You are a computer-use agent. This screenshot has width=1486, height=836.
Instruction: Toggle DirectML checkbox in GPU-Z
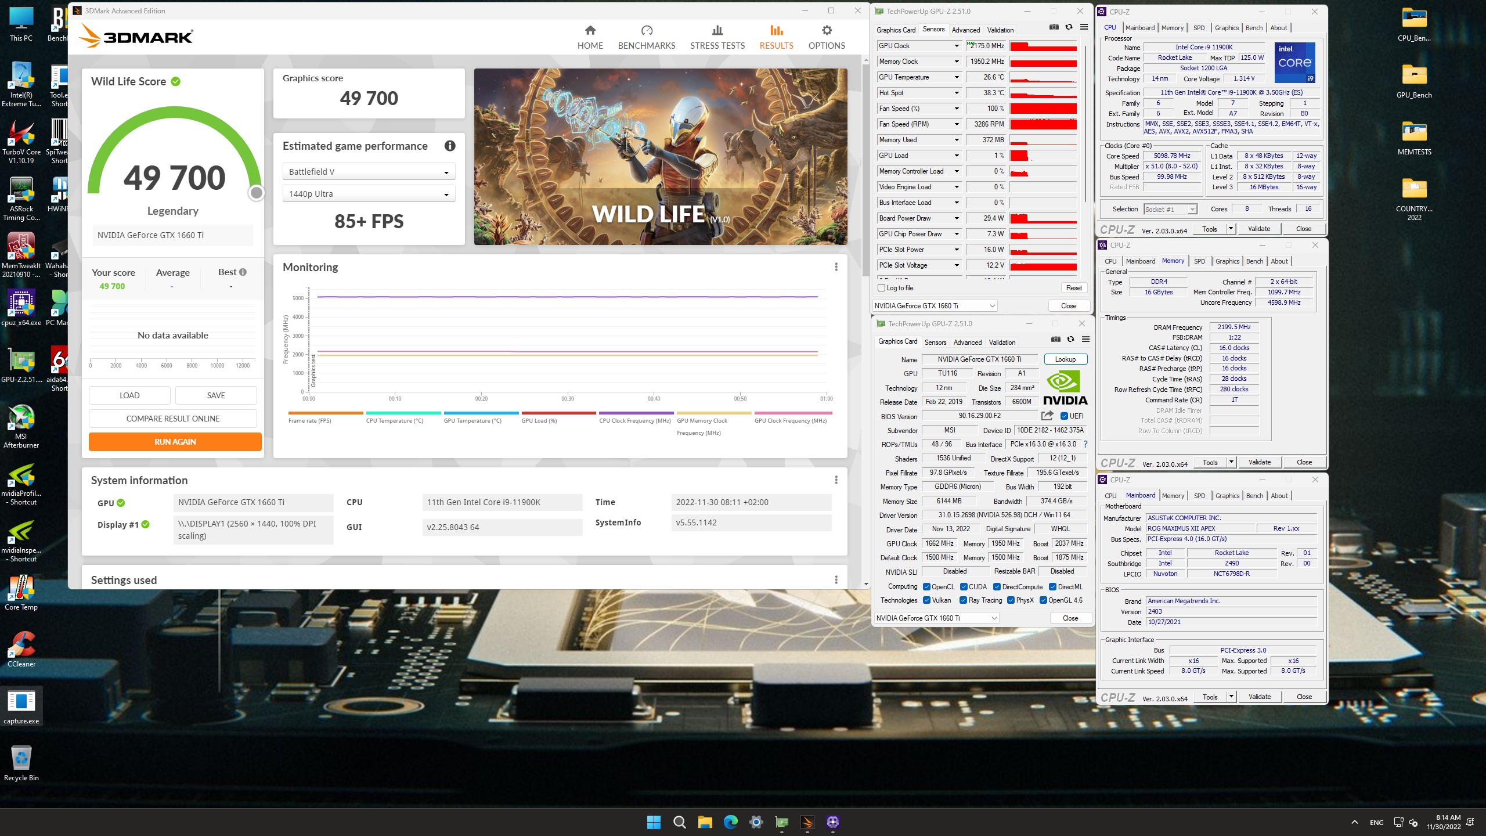pos(1052,587)
